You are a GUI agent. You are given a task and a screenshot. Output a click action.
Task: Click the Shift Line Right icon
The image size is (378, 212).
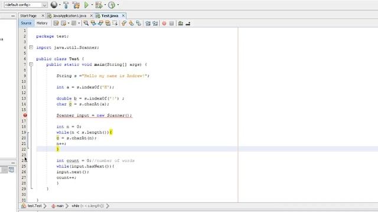(x=155, y=23)
